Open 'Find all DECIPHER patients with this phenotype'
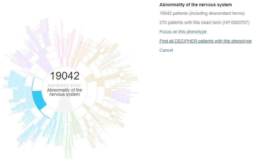The width and height of the screenshot is (261, 163). tap(205, 41)
